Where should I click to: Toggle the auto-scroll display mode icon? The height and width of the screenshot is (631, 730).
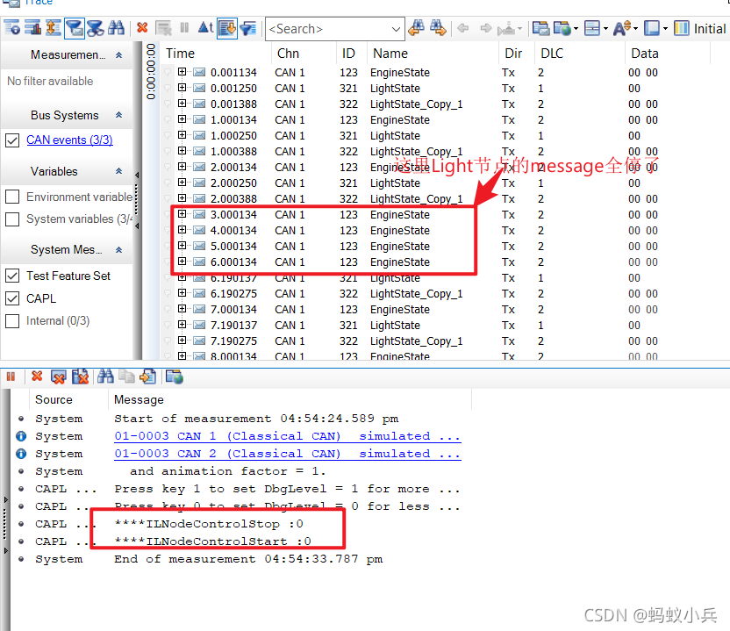(227, 28)
